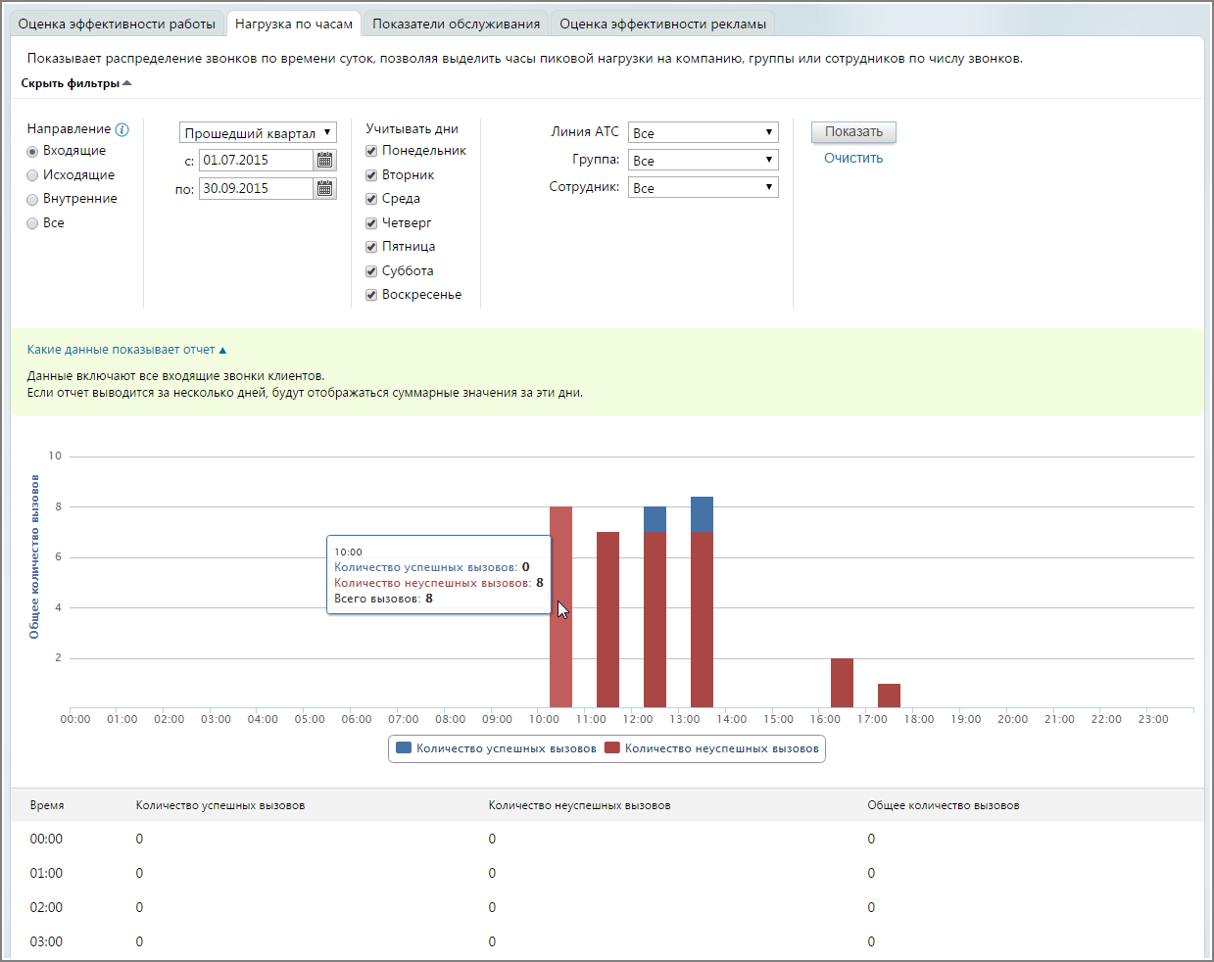Select the Исходящие radio button
The width and height of the screenshot is (1214, 962).
point(32,175)
